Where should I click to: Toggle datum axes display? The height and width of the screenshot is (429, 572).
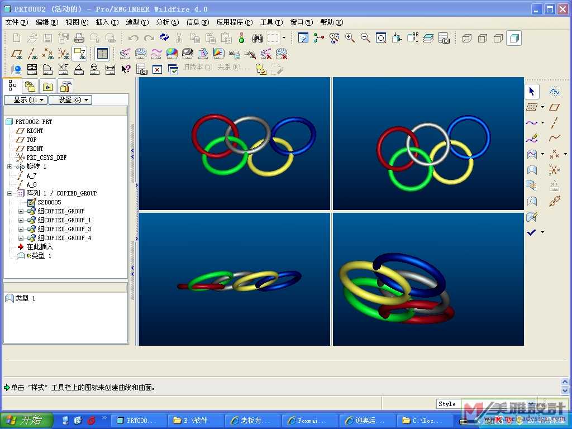(32, 54)
